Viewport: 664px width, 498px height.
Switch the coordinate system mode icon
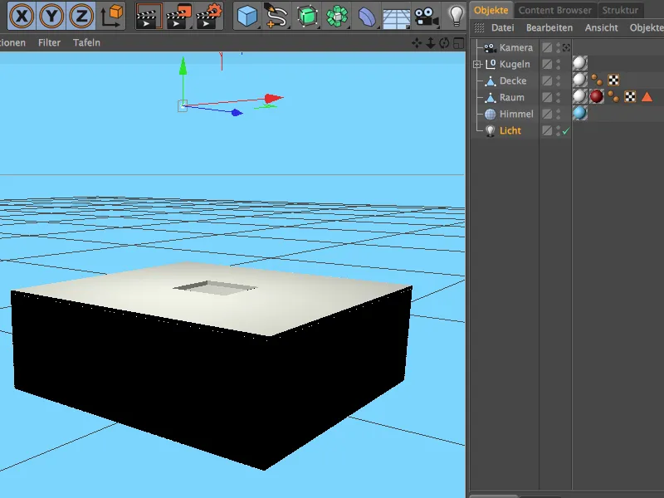pos(111,16)
